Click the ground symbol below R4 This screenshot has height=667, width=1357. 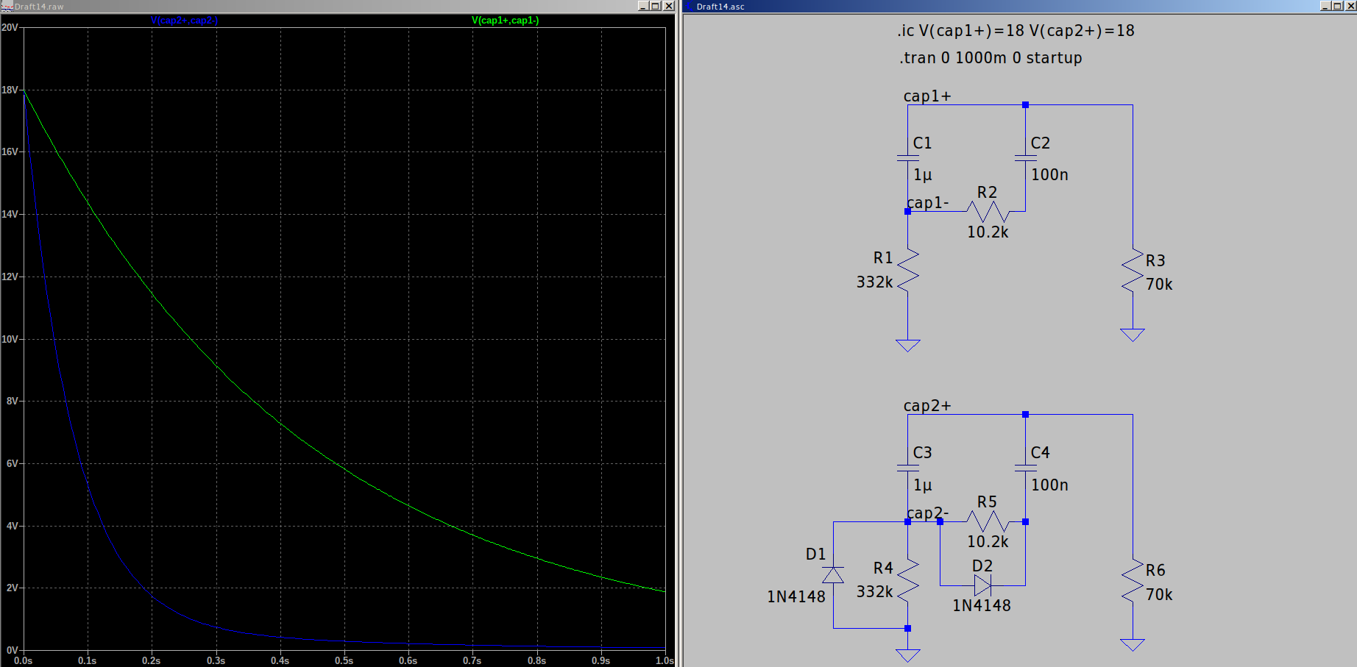click(x=908, y=655)
